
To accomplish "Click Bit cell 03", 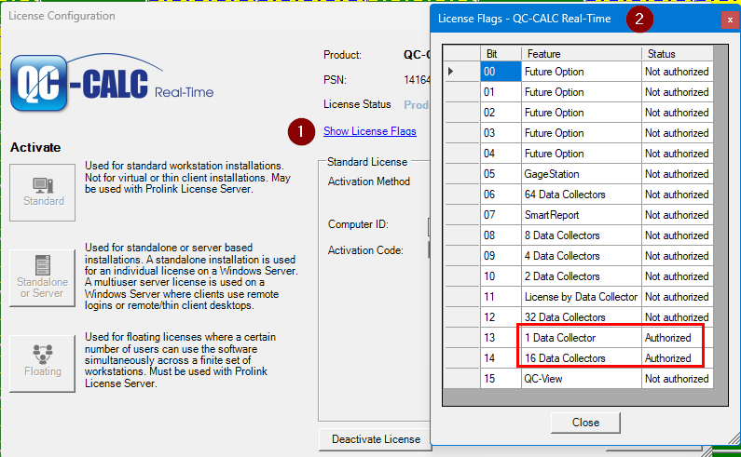I will 501,133.
